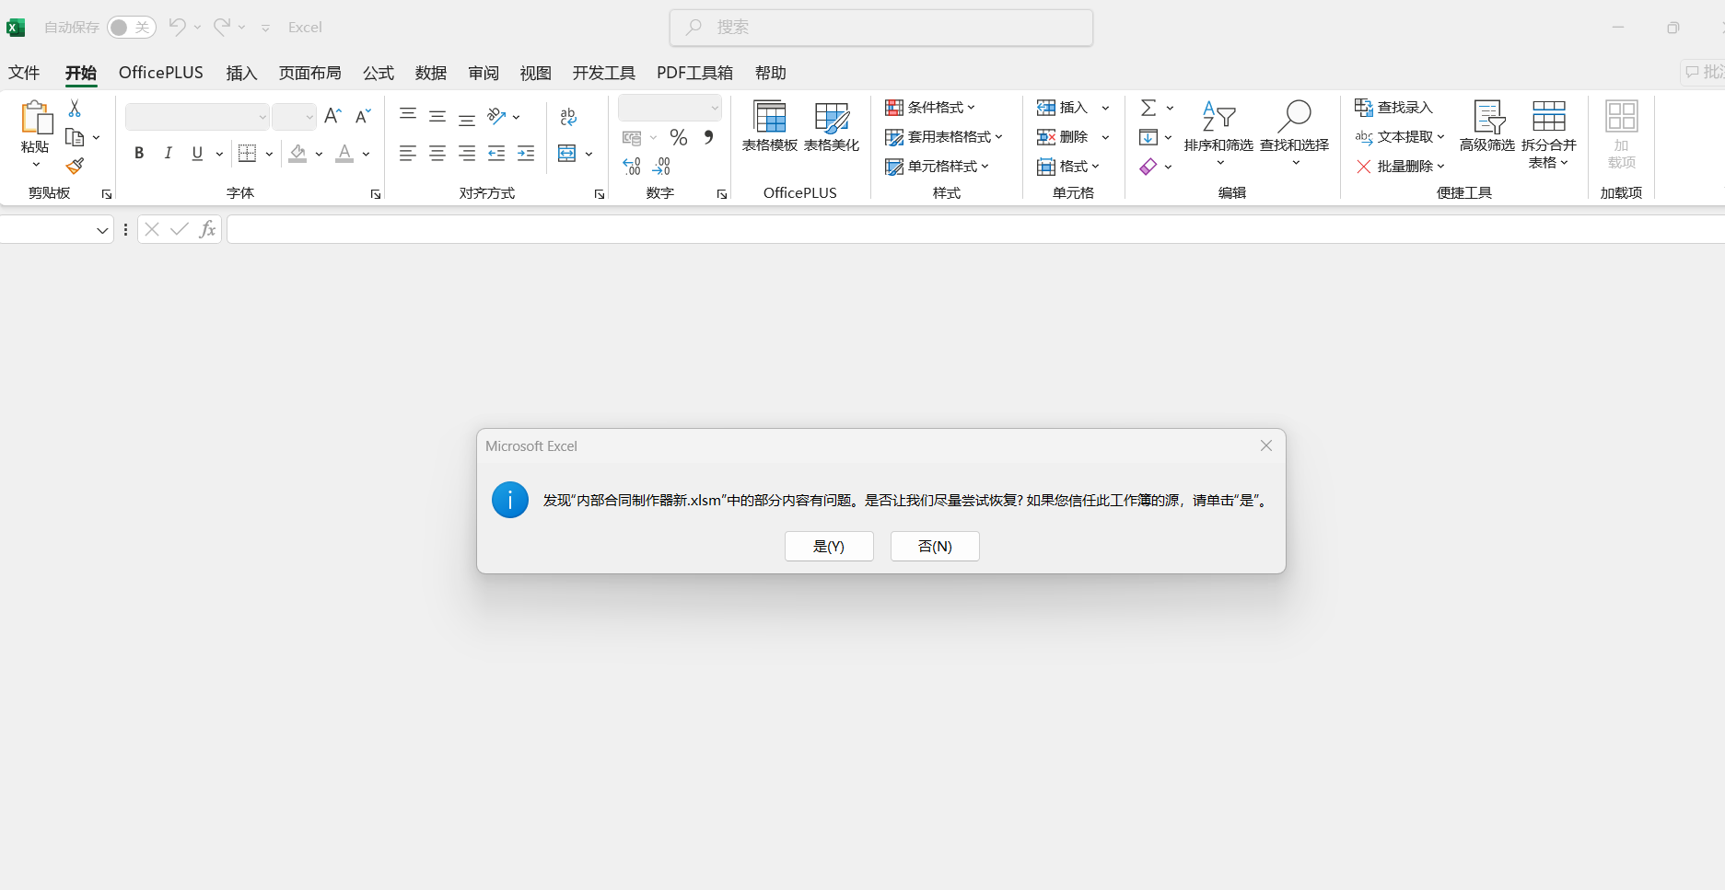The image size is (1725, 890).
Task: Toggle middle vertical alignment
Action: (x=437, y=116)
